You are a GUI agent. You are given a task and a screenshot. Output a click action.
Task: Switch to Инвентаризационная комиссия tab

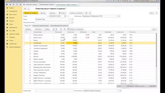click(59, 26)
